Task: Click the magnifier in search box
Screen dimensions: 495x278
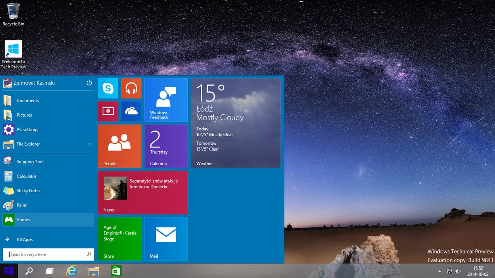Action: pos(89,254)
